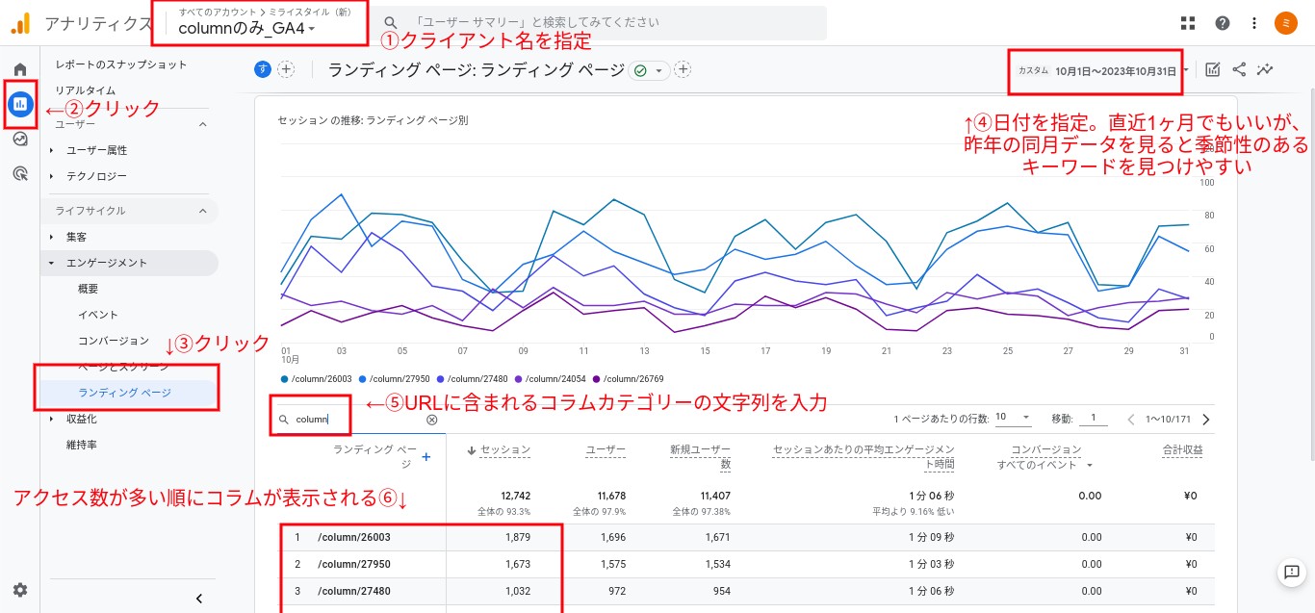
Task: Change rows per page dropdown
Action: pos(1013,419)
